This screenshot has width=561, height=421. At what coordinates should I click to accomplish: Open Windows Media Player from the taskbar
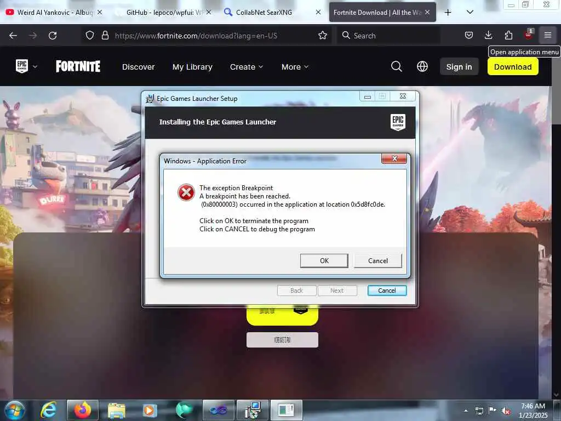tap(150, 411)
